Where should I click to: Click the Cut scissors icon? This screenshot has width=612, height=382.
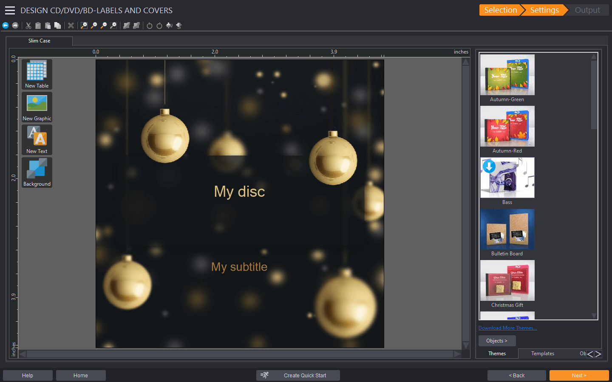28,25
